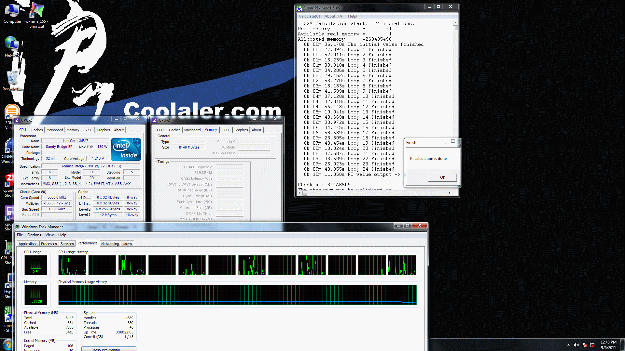Switch to the Applications tab
625x351 pixels.
pos(28,244)
